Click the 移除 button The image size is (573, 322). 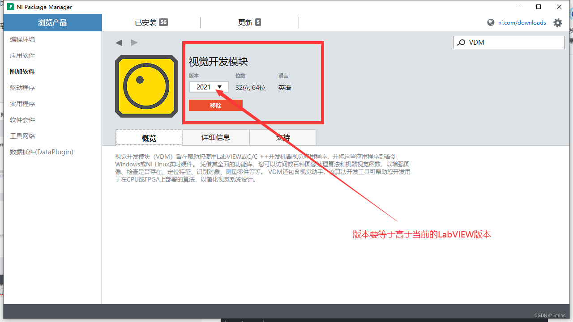[216, 105]
